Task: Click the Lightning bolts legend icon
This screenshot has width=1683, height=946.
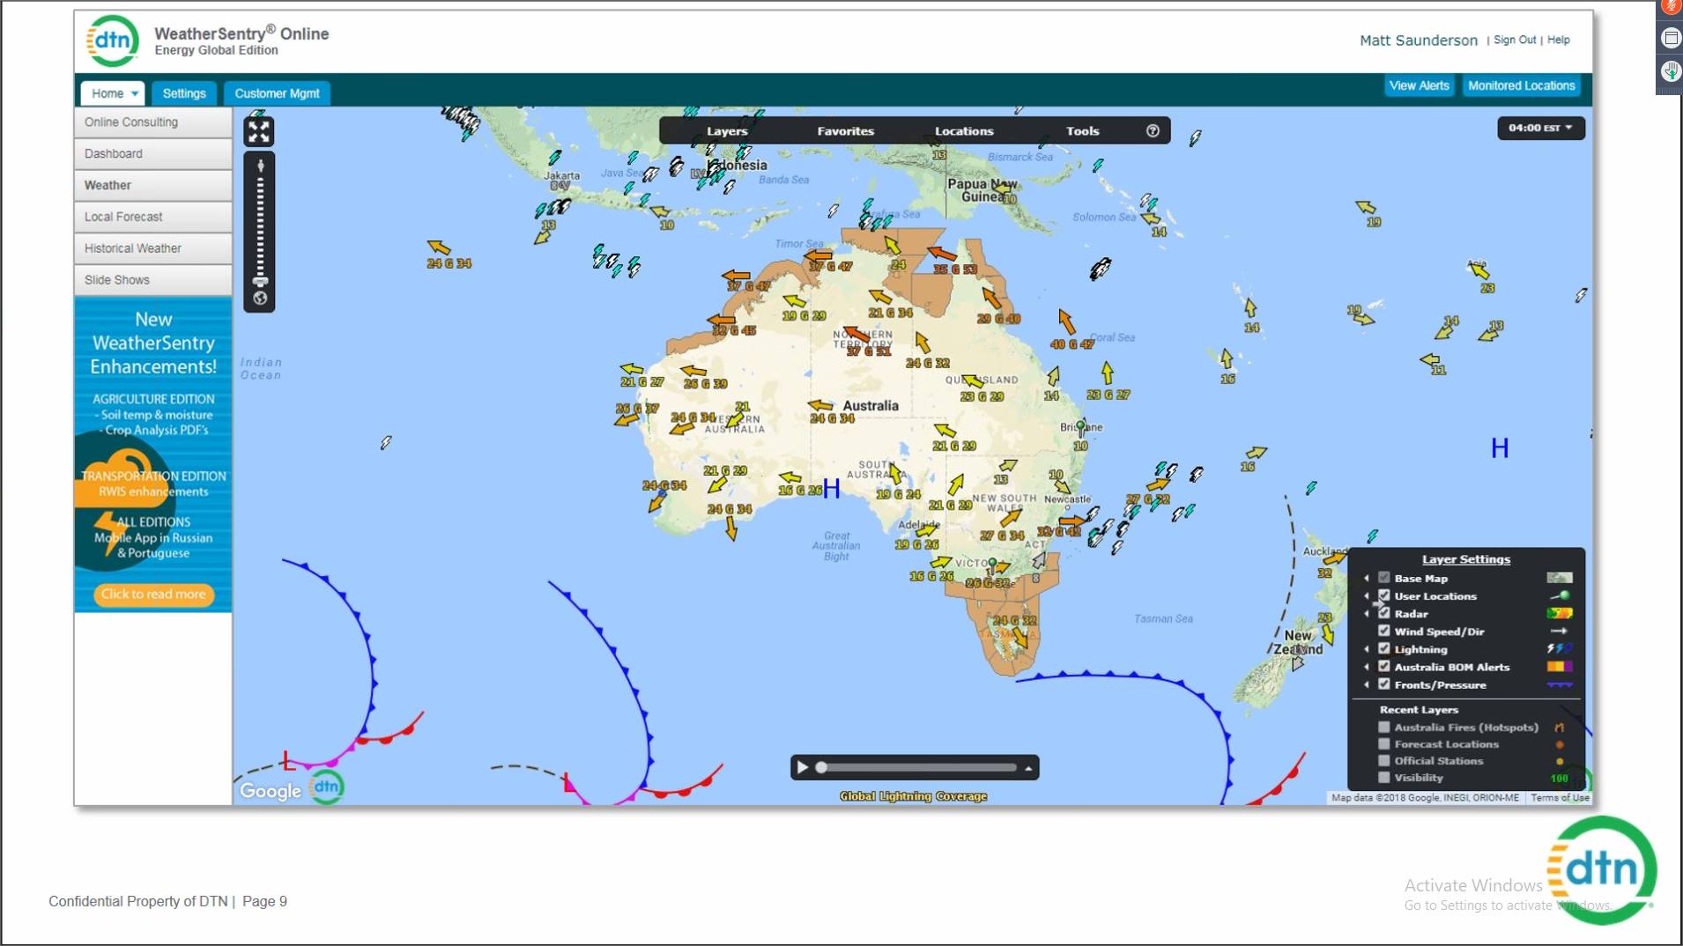Action: pyautogui.click(x=1560, y=649)
